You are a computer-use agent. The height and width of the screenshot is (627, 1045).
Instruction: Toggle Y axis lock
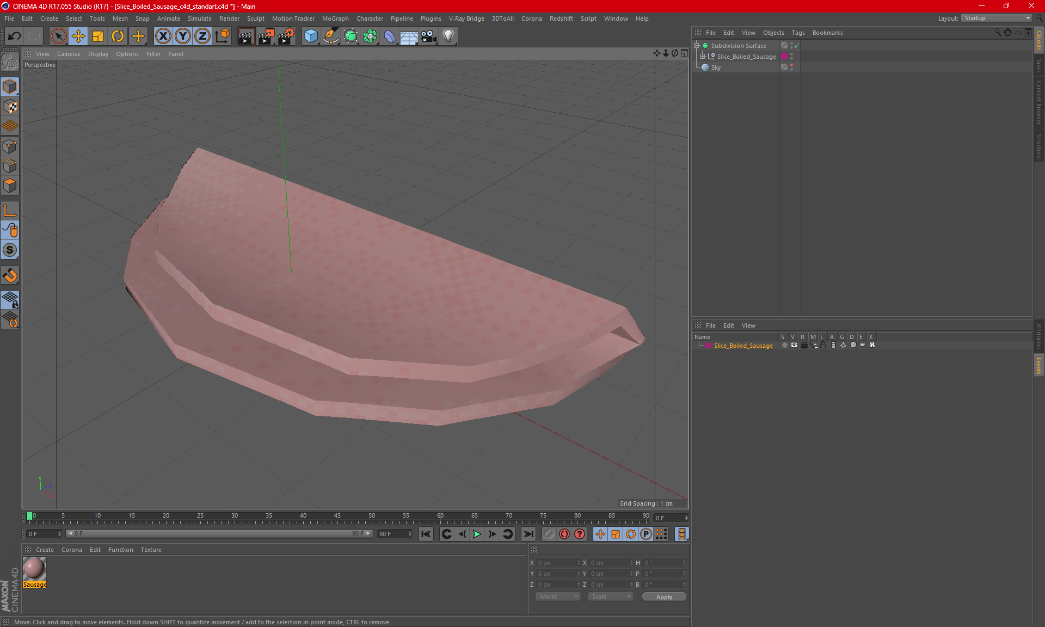183,36
